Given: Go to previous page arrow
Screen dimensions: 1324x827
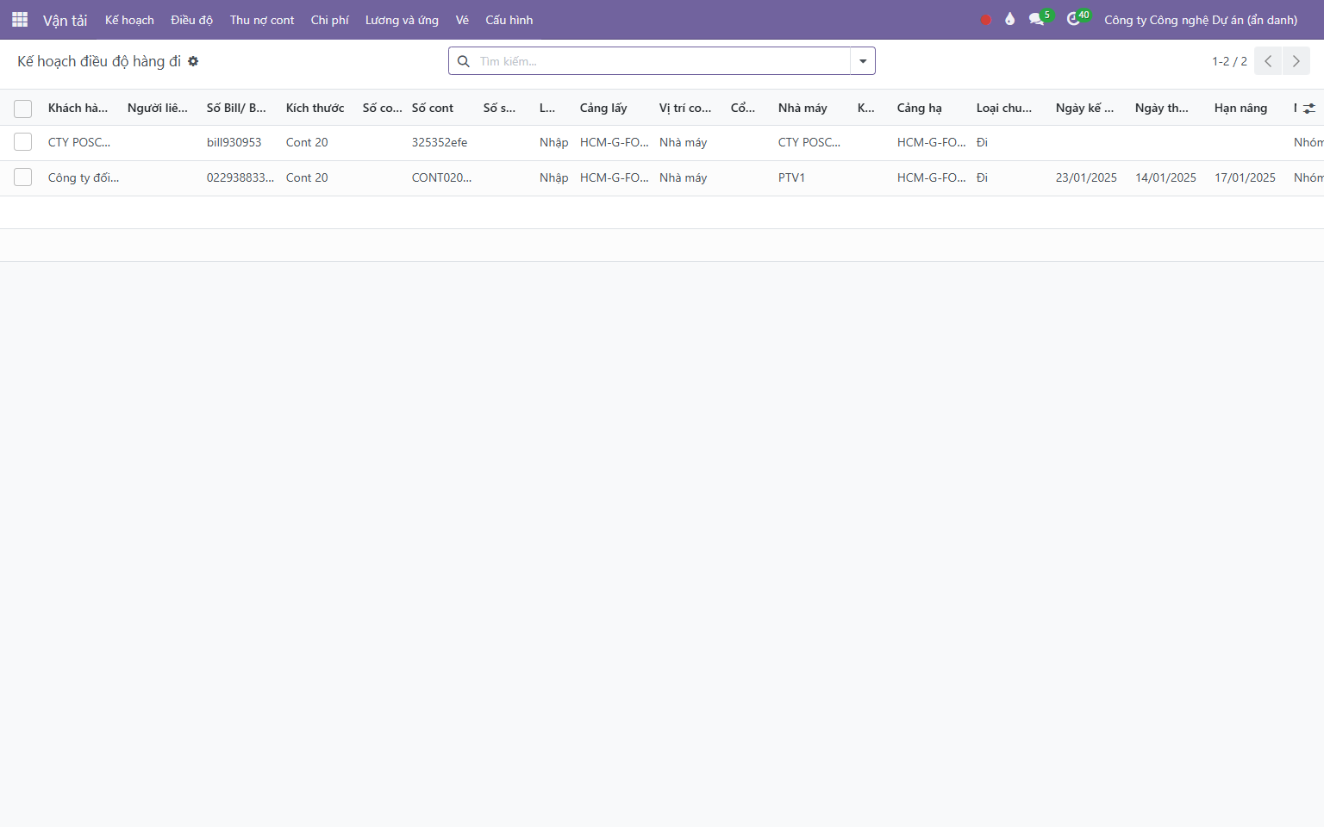Looking at the screenshot, I should [1268, 61].
